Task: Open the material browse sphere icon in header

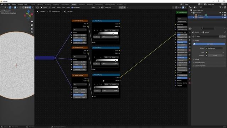Action: [103, 7]
